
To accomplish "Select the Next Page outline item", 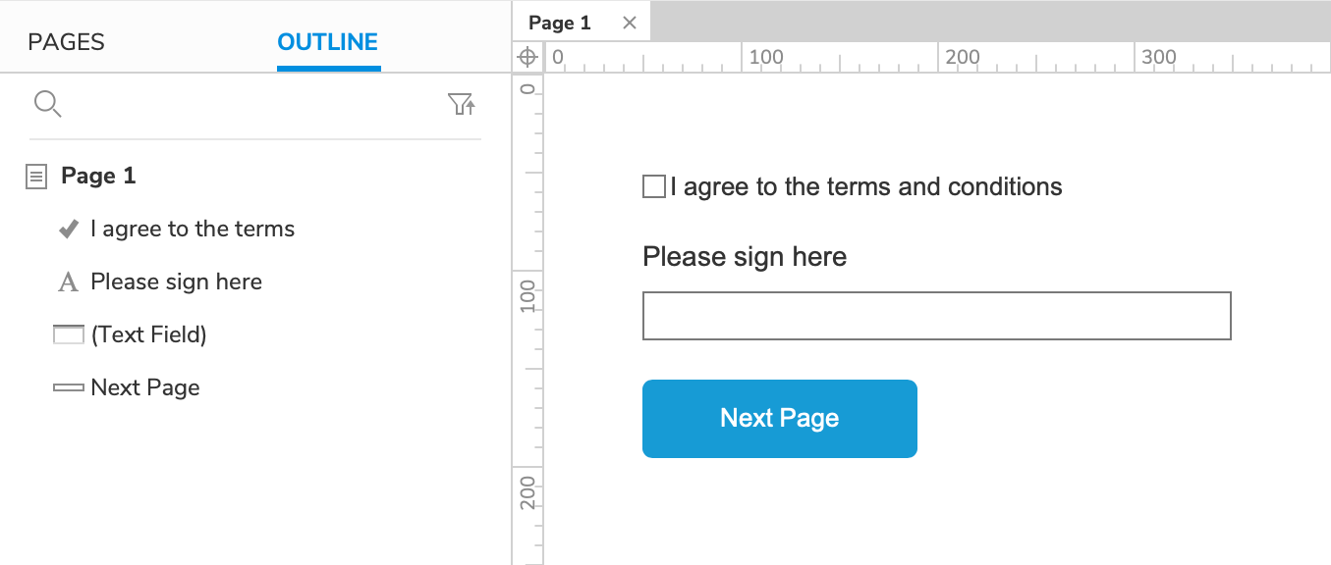I will [145, 388].
